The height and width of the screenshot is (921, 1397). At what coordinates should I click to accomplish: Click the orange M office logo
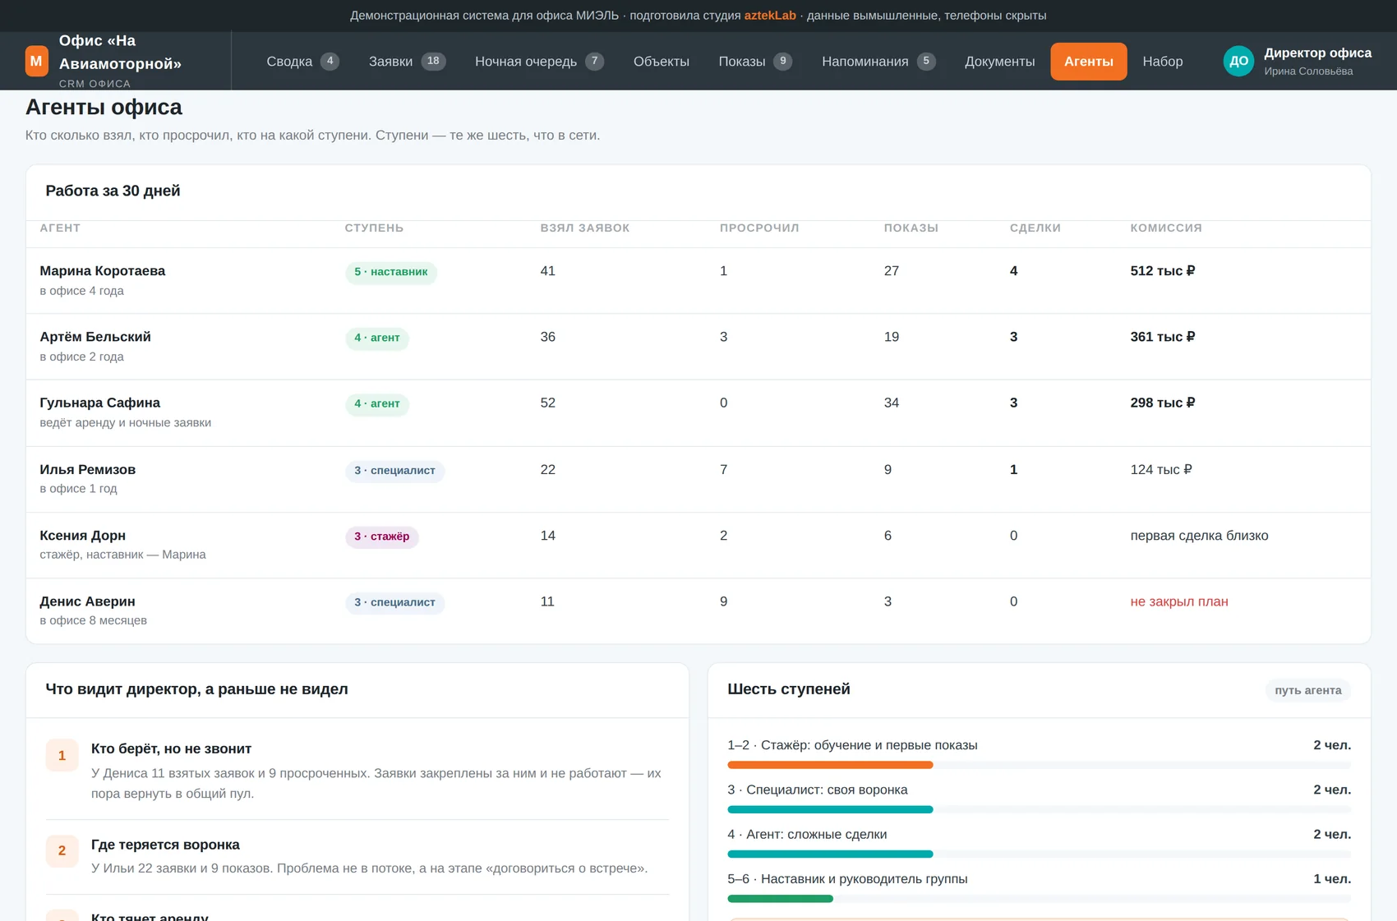coord(36,61)
